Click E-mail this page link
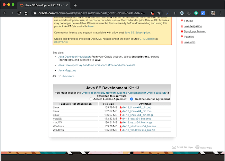This screenshot has width=225, height=161. [184, 147]
